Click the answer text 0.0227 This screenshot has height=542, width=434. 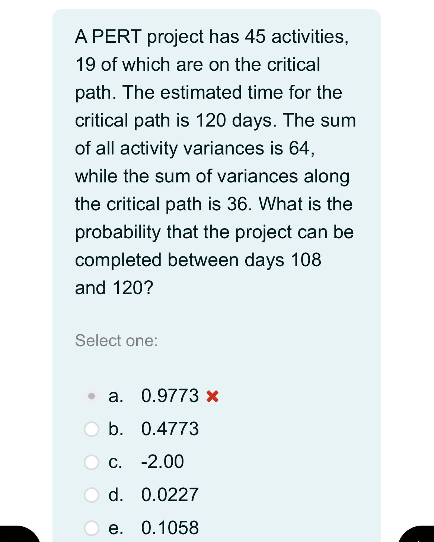tap(169, 495)
